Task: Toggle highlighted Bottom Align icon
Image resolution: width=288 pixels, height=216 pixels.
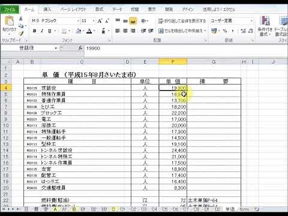Action: 133,20
